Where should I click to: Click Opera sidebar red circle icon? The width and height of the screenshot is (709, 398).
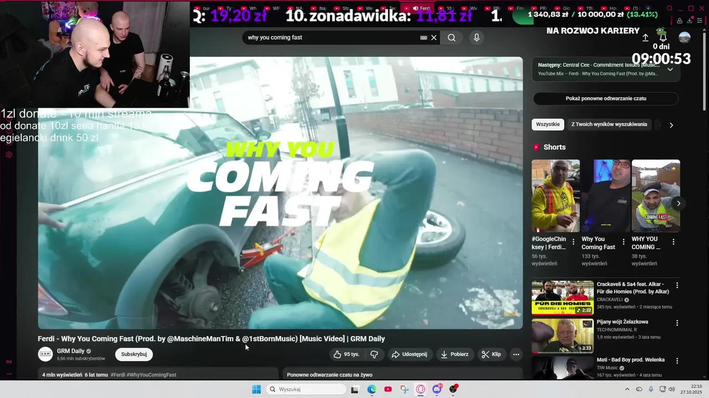[9, 155]
